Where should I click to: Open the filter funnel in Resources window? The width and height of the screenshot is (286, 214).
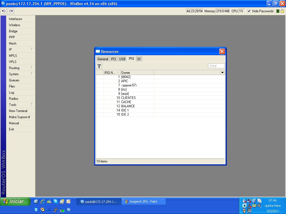tap(99, 66)
